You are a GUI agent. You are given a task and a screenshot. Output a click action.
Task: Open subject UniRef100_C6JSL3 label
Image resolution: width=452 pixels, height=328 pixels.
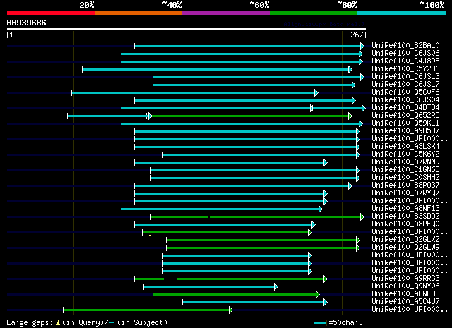coord(405,77)
